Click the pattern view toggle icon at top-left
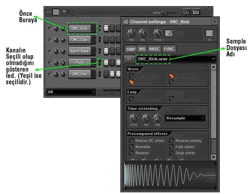 click(56, 12)
